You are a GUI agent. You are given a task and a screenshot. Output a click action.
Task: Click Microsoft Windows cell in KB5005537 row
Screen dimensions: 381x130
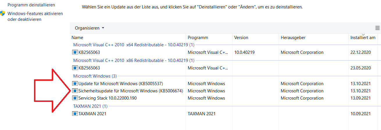pos(206,84)
